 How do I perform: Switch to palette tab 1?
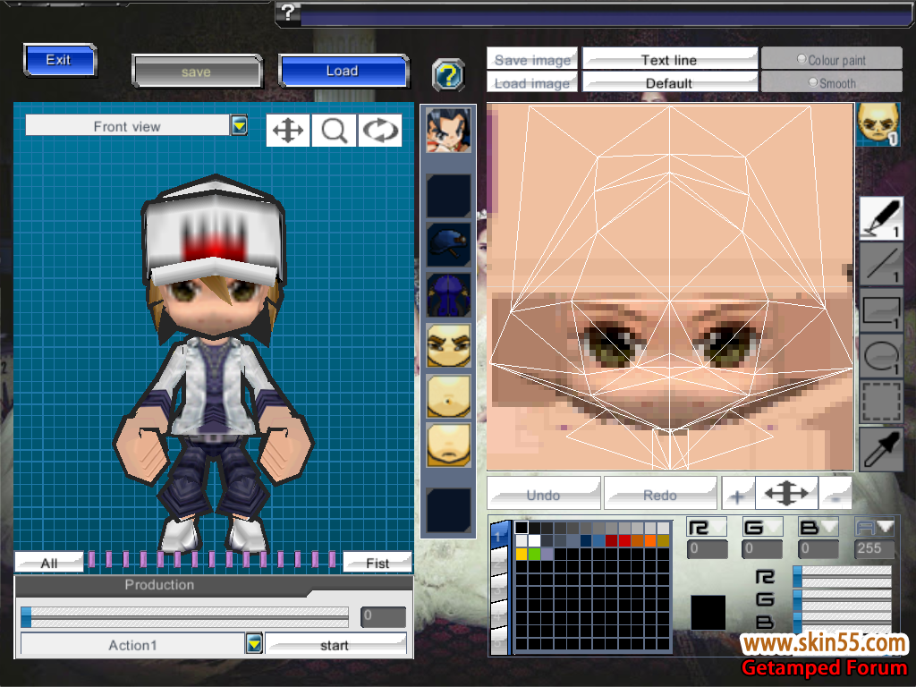coord(499,534)
